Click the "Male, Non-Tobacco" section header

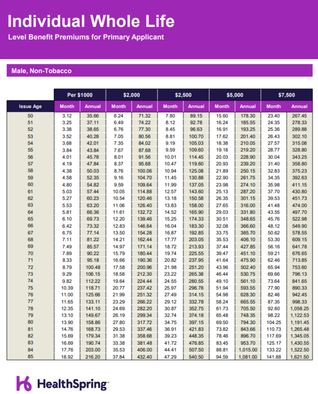pos(160,70)
